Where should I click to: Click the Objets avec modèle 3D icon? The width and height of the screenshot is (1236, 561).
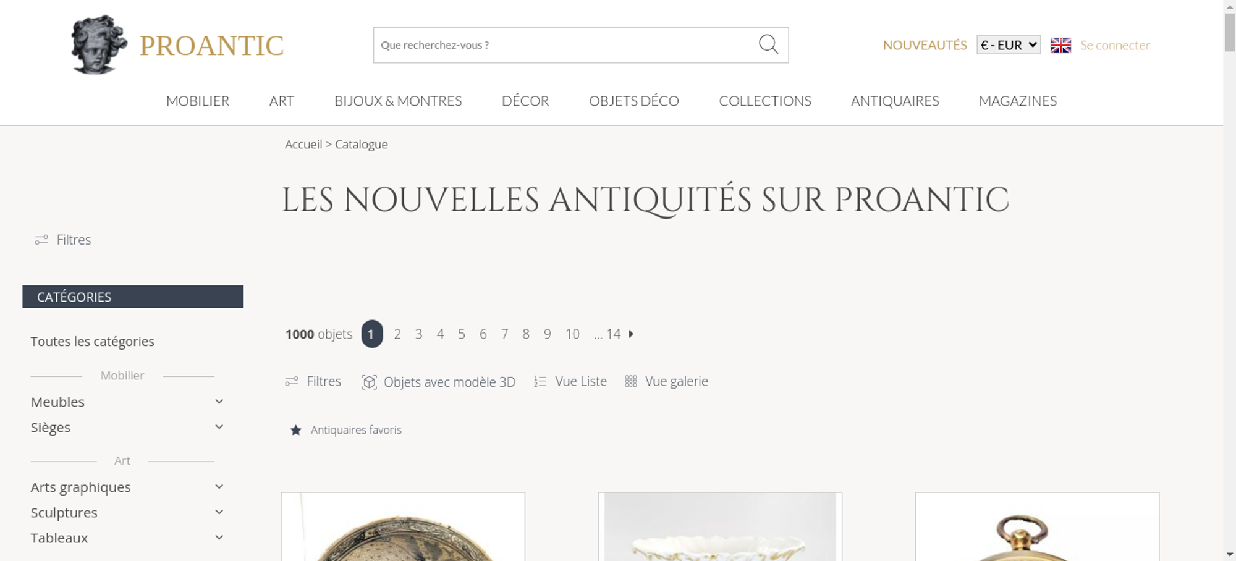369,382
